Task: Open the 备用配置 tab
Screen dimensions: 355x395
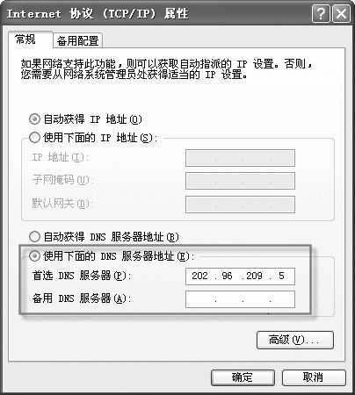Action: click(78, 40)
